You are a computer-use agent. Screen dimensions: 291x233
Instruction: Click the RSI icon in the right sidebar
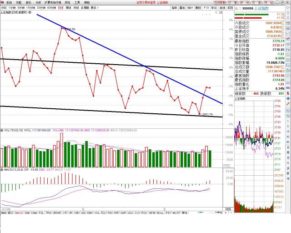[288, 88]
